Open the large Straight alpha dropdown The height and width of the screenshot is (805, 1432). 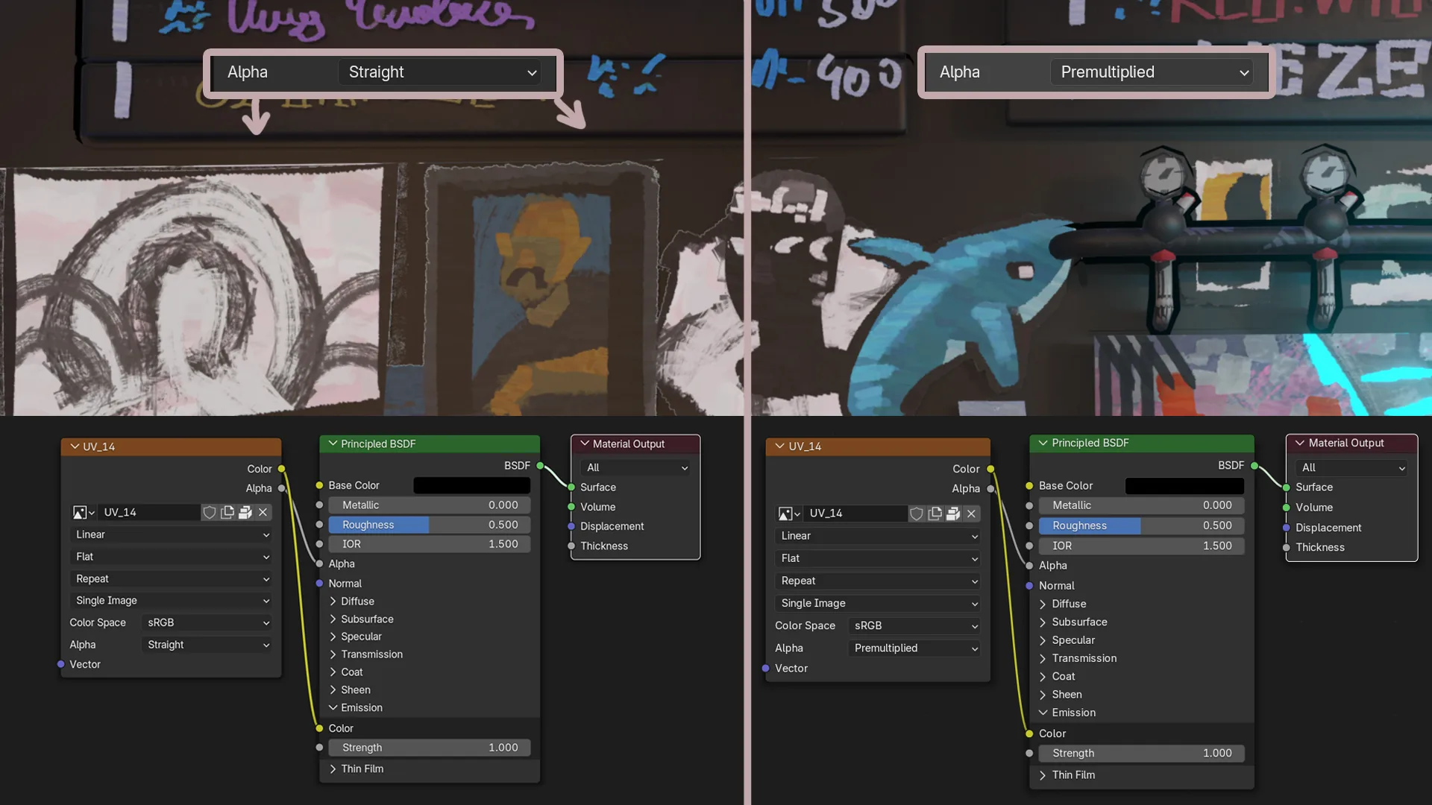[440, 72]
